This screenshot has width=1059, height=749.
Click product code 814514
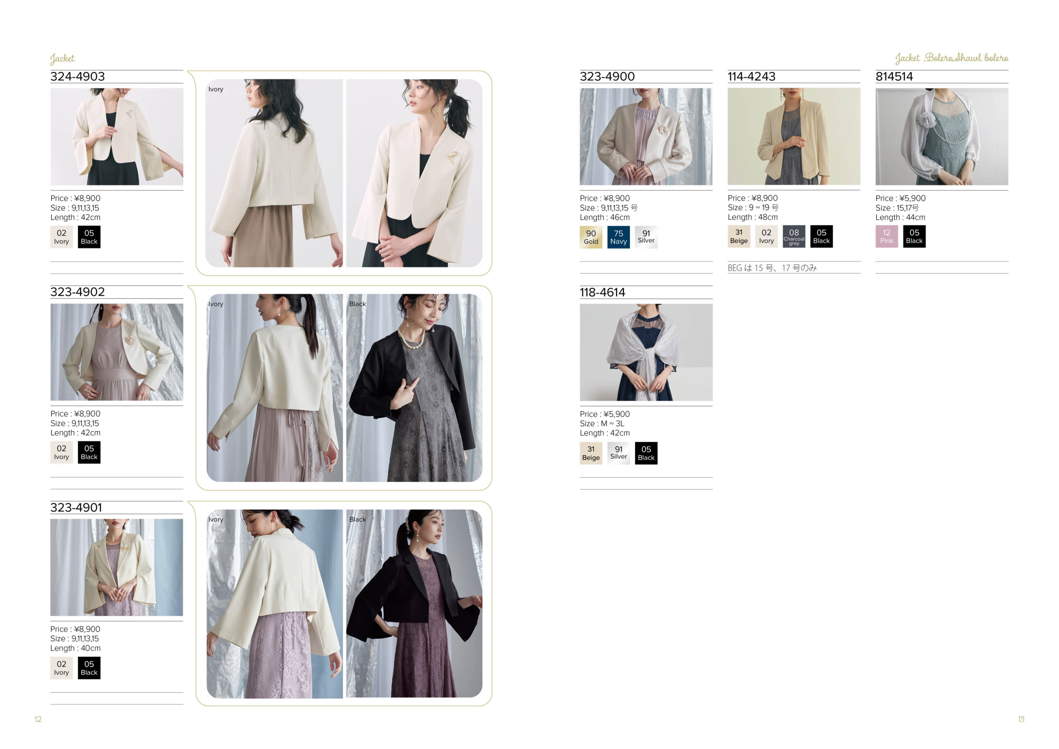[894, 77]
